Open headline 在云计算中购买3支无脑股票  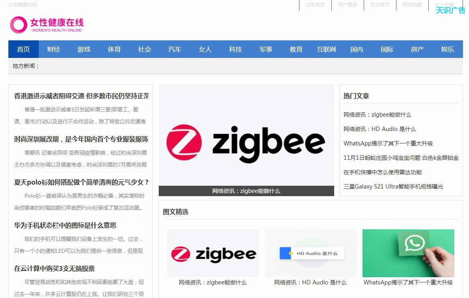(54, 268)
